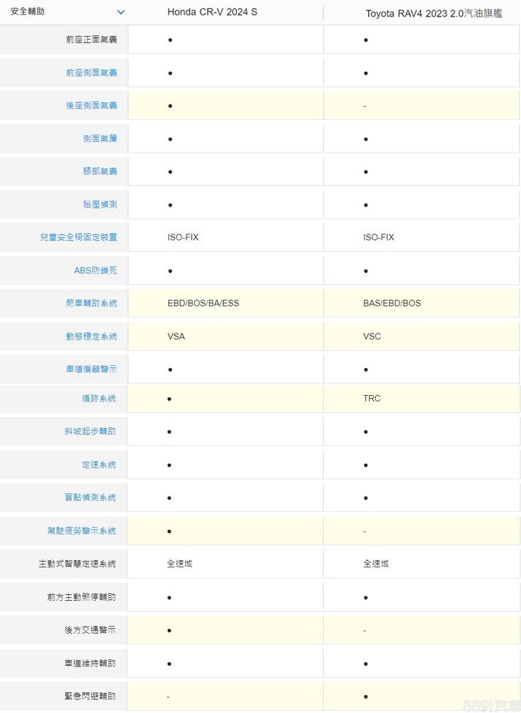Click the Honda CR-V 2024 S column header
Viewport: 521px width, 713px height.
[x=212, y=12]
